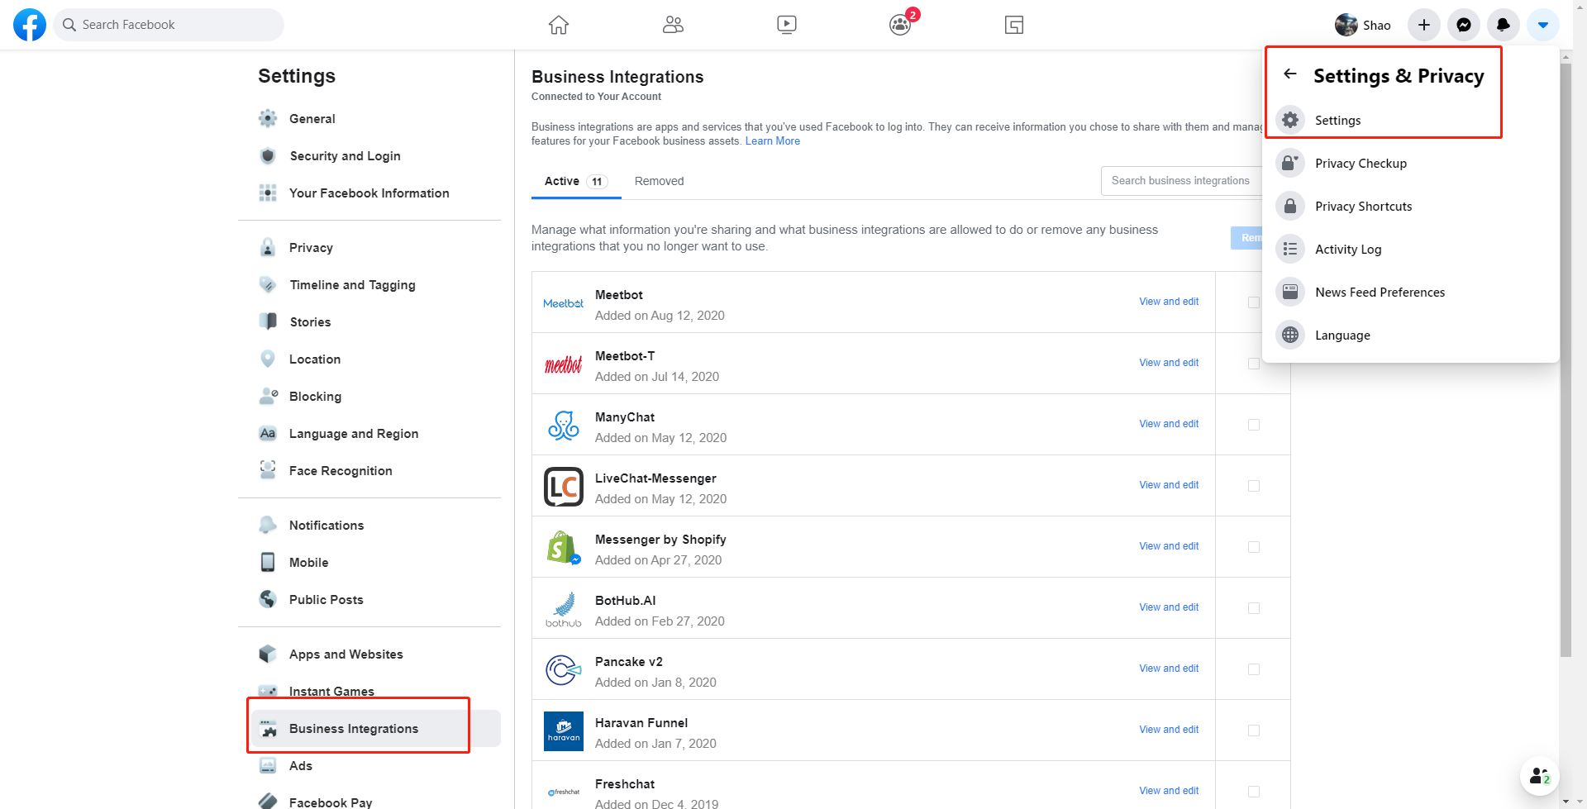
Task: Click the Mobile phone icon
Action: pos(268,562)
